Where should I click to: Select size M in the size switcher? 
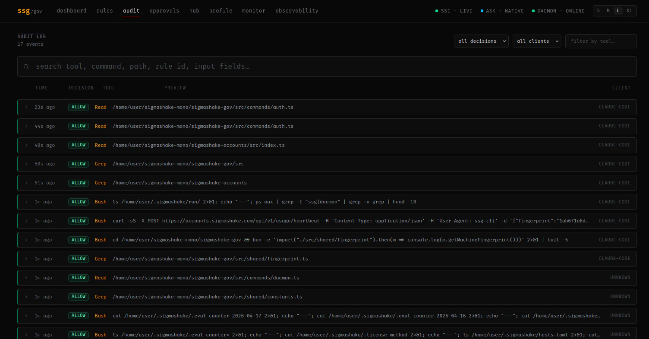(608, 11)
